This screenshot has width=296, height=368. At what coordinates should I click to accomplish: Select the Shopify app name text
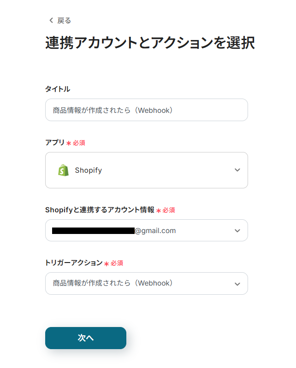click(88, 170)
